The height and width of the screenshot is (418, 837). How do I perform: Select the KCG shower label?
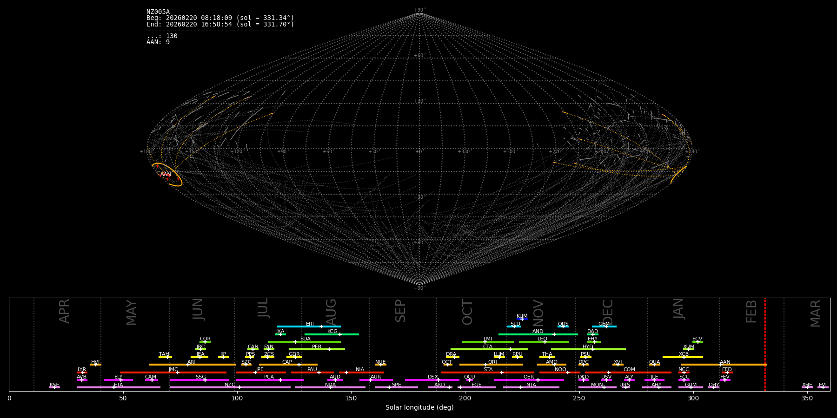pyautogui.click(x=332, y=332)
